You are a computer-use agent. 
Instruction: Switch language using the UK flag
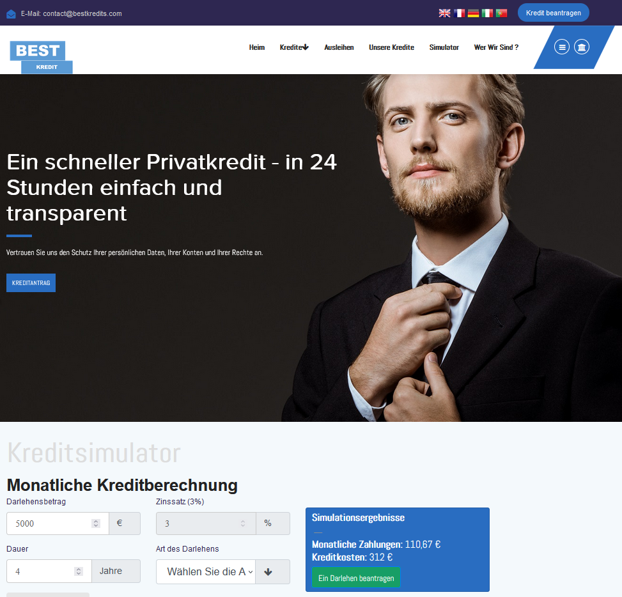point(444,13)
